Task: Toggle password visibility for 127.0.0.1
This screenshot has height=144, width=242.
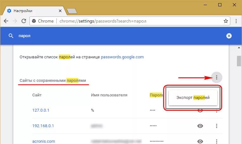Action: (x=200, y=111)
